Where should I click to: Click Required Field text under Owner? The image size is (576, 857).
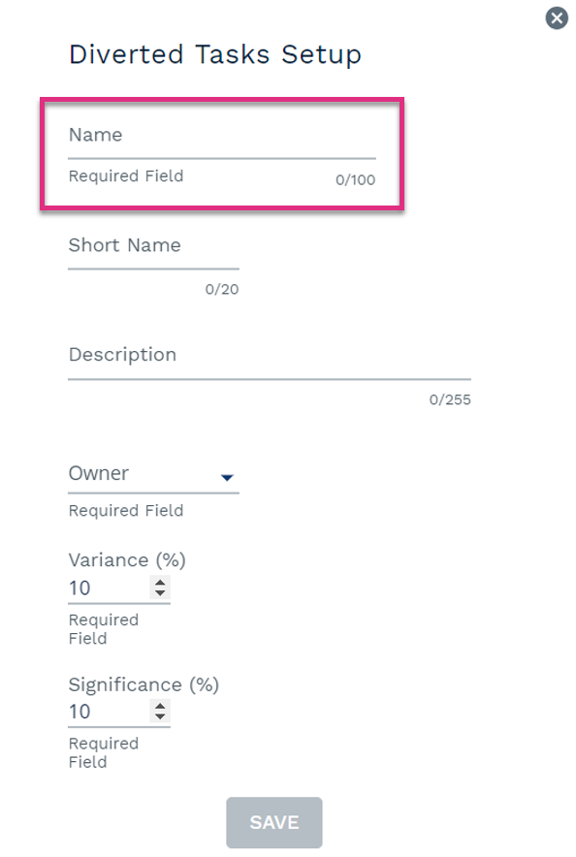click(126, 511)
